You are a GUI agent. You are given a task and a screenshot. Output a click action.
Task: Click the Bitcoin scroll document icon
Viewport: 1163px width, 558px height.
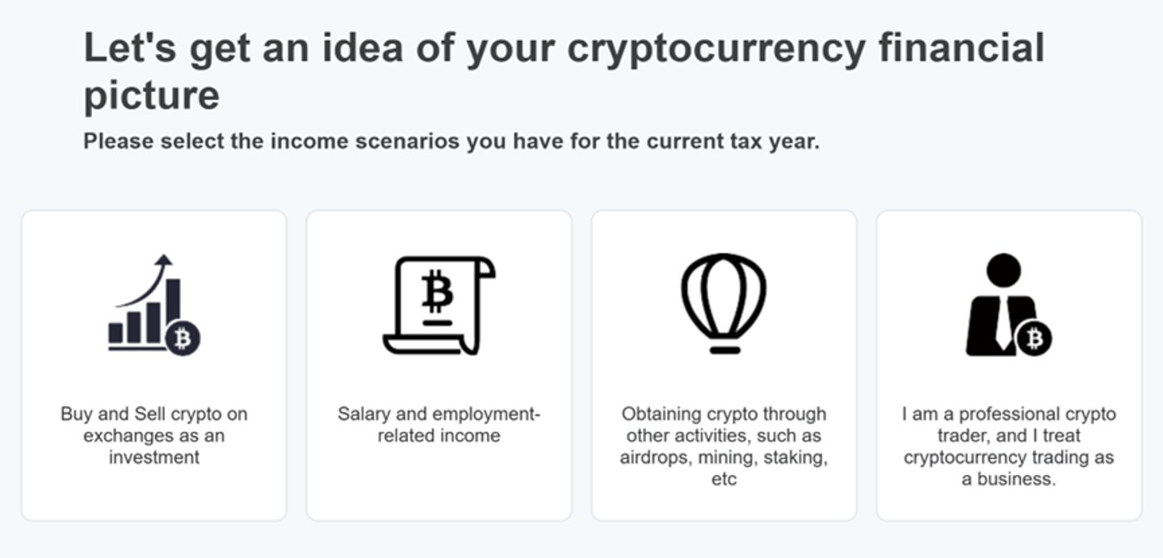(439, 305)
